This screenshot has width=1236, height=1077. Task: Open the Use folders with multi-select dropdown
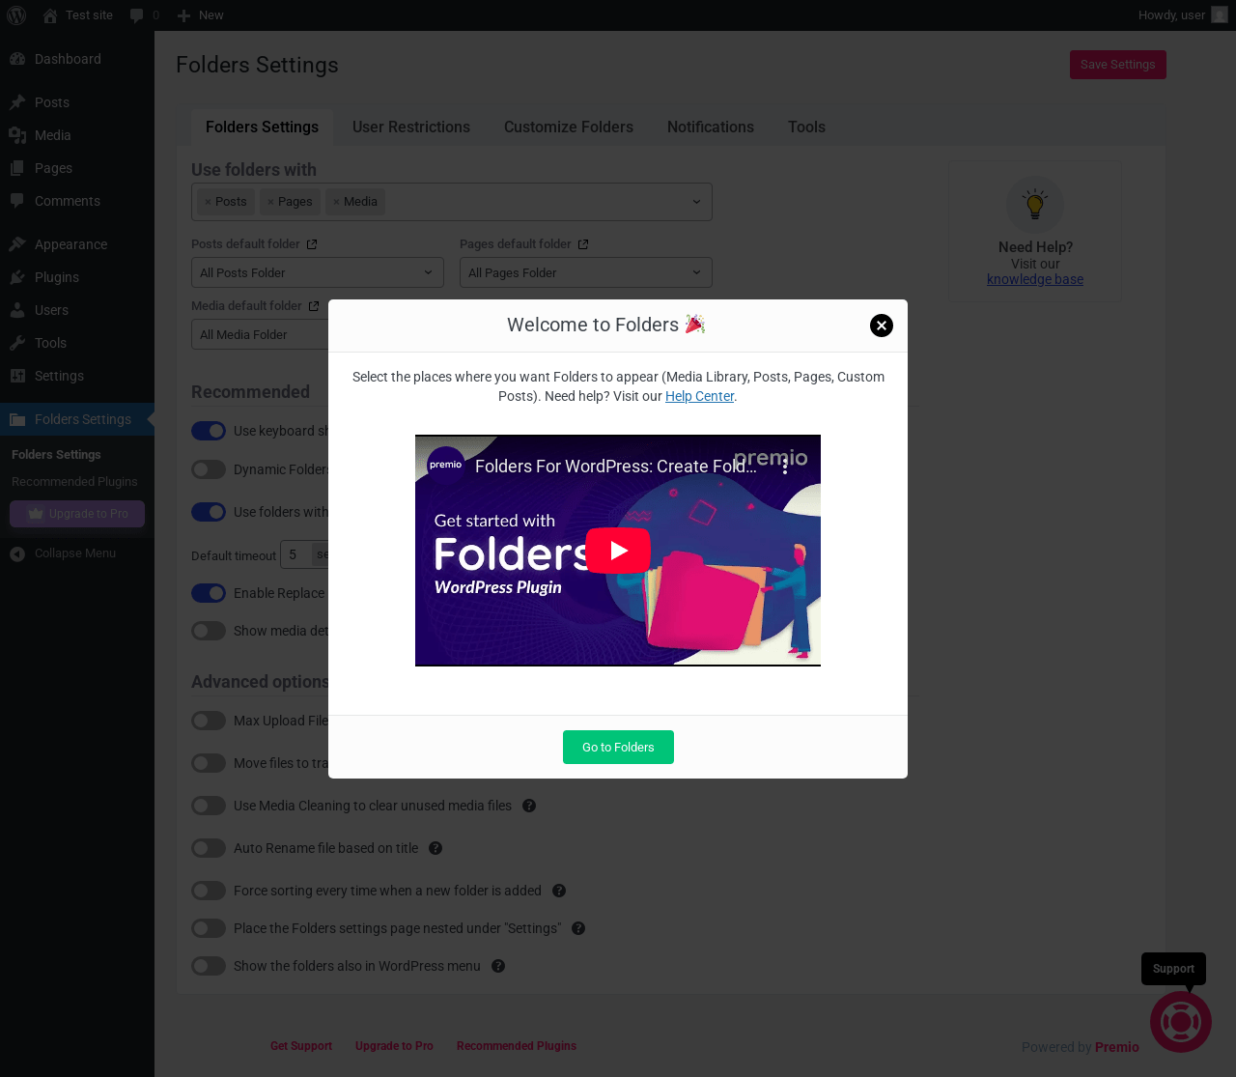pos(452,202)
